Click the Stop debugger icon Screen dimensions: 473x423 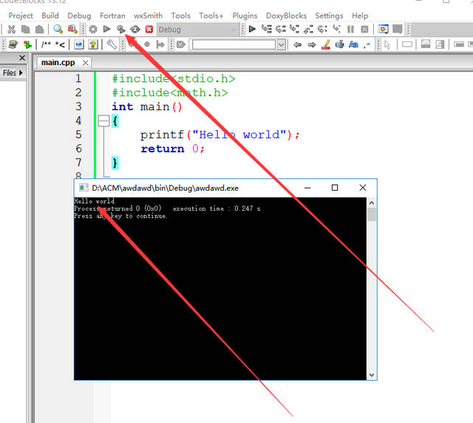pos(364,30)
